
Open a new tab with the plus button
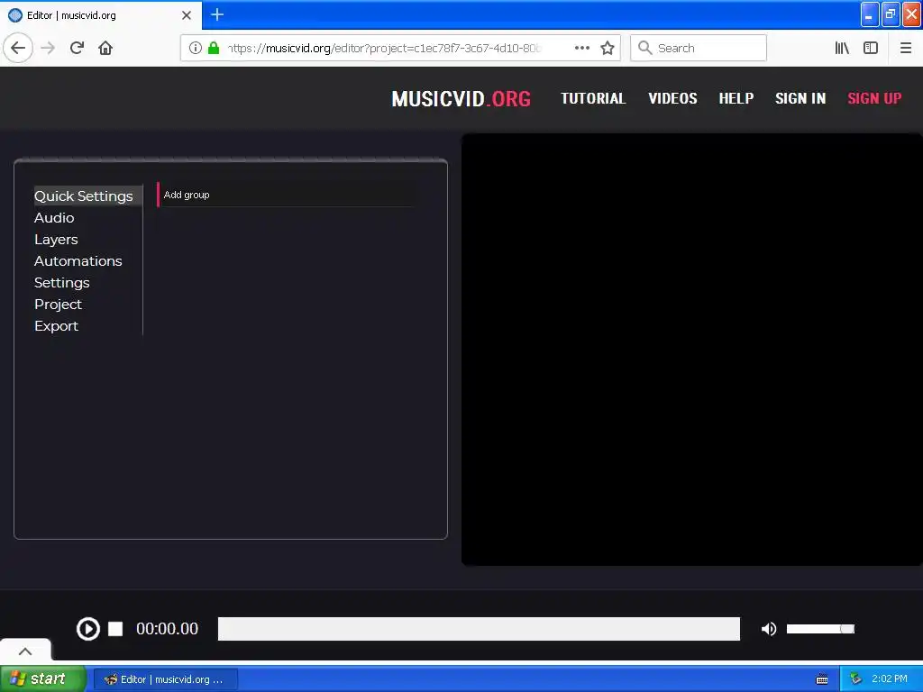pos(217,14)
